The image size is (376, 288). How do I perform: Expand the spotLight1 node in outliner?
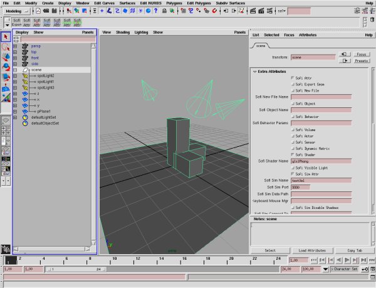[x=15, y=82]
